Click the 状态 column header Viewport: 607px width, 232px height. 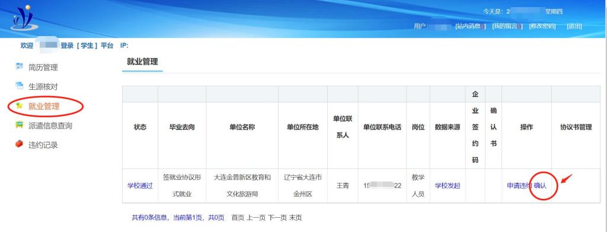(x=140, y=127)
